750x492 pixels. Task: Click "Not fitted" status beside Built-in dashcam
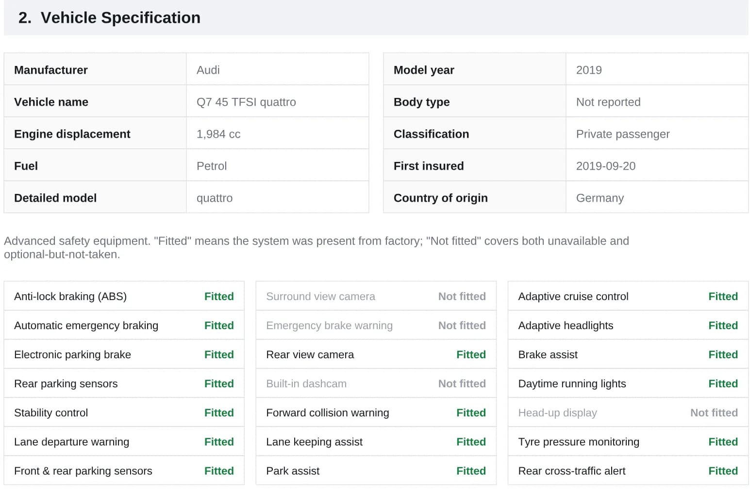coord(462,383)
